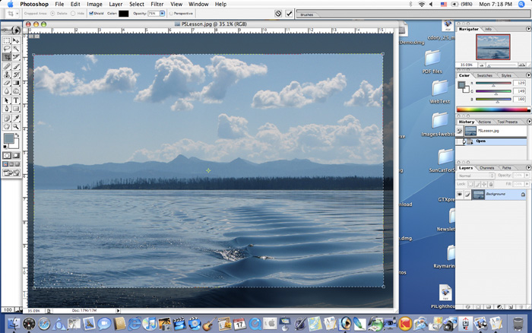This screenshot has height=333, width=532.
Task: Click the black shield Color swatch
Action: tap(124, 14)
